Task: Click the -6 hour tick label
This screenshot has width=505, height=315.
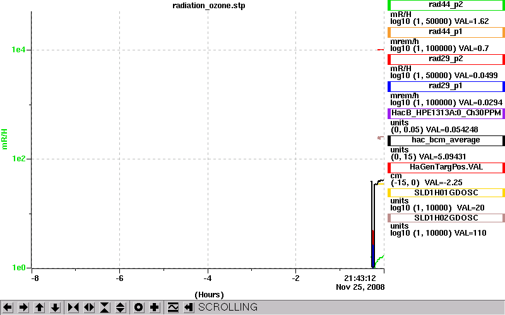Action: [119, 278]
